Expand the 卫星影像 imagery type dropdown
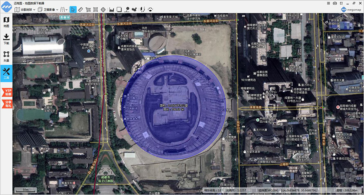 pos(48,9)
